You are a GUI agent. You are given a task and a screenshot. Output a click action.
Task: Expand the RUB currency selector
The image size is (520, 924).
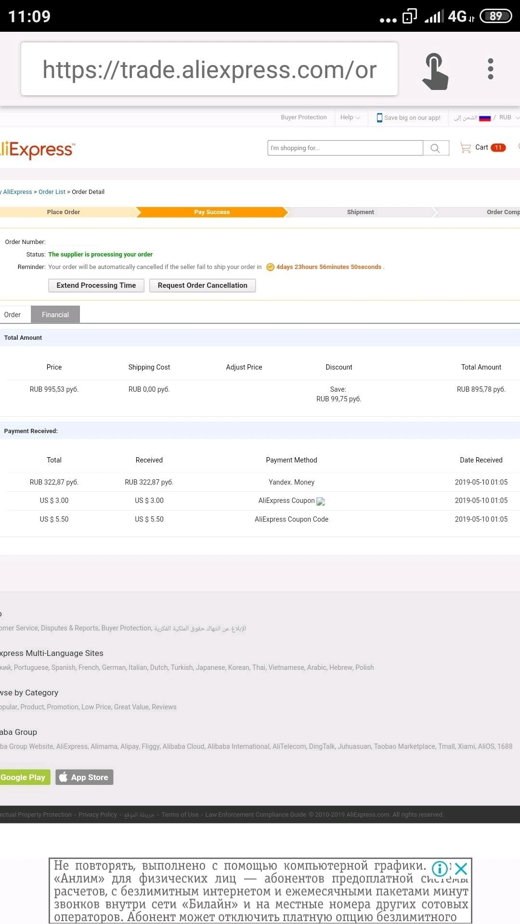509,117
